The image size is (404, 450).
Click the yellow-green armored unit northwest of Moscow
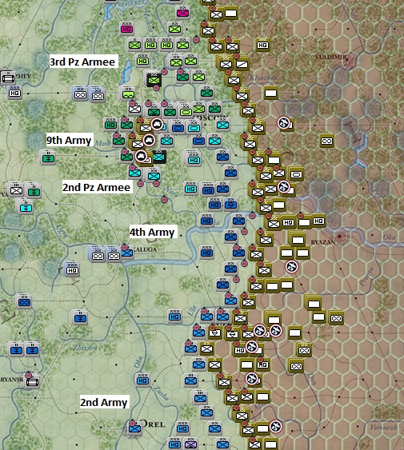(x=186, y=111)
